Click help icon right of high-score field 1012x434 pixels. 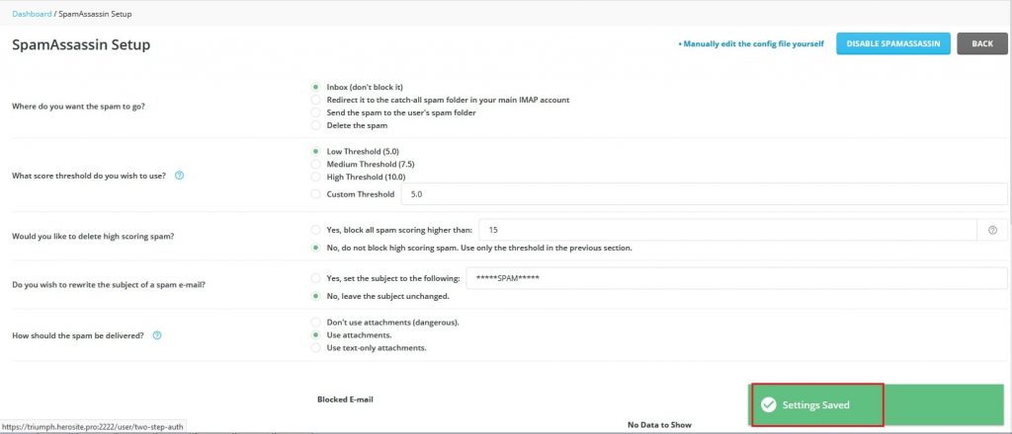[992, 230]
